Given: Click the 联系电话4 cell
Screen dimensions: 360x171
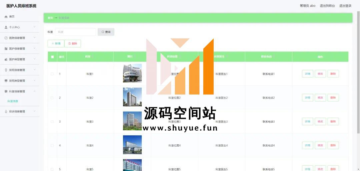Looking at the screenshot, I should (x=269, y=146).
